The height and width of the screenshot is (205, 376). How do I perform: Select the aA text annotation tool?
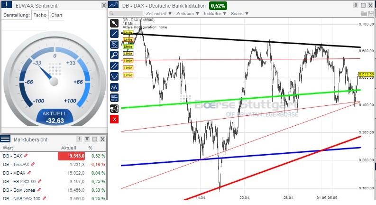[114, 87]
